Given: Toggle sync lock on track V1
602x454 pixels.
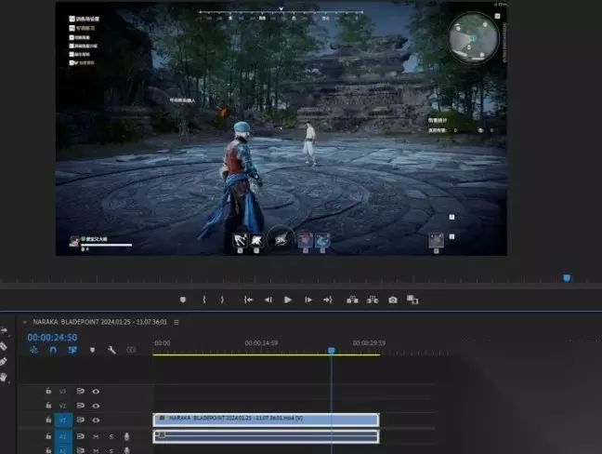Looking at the screenshot, I should (x=80, y=420).
